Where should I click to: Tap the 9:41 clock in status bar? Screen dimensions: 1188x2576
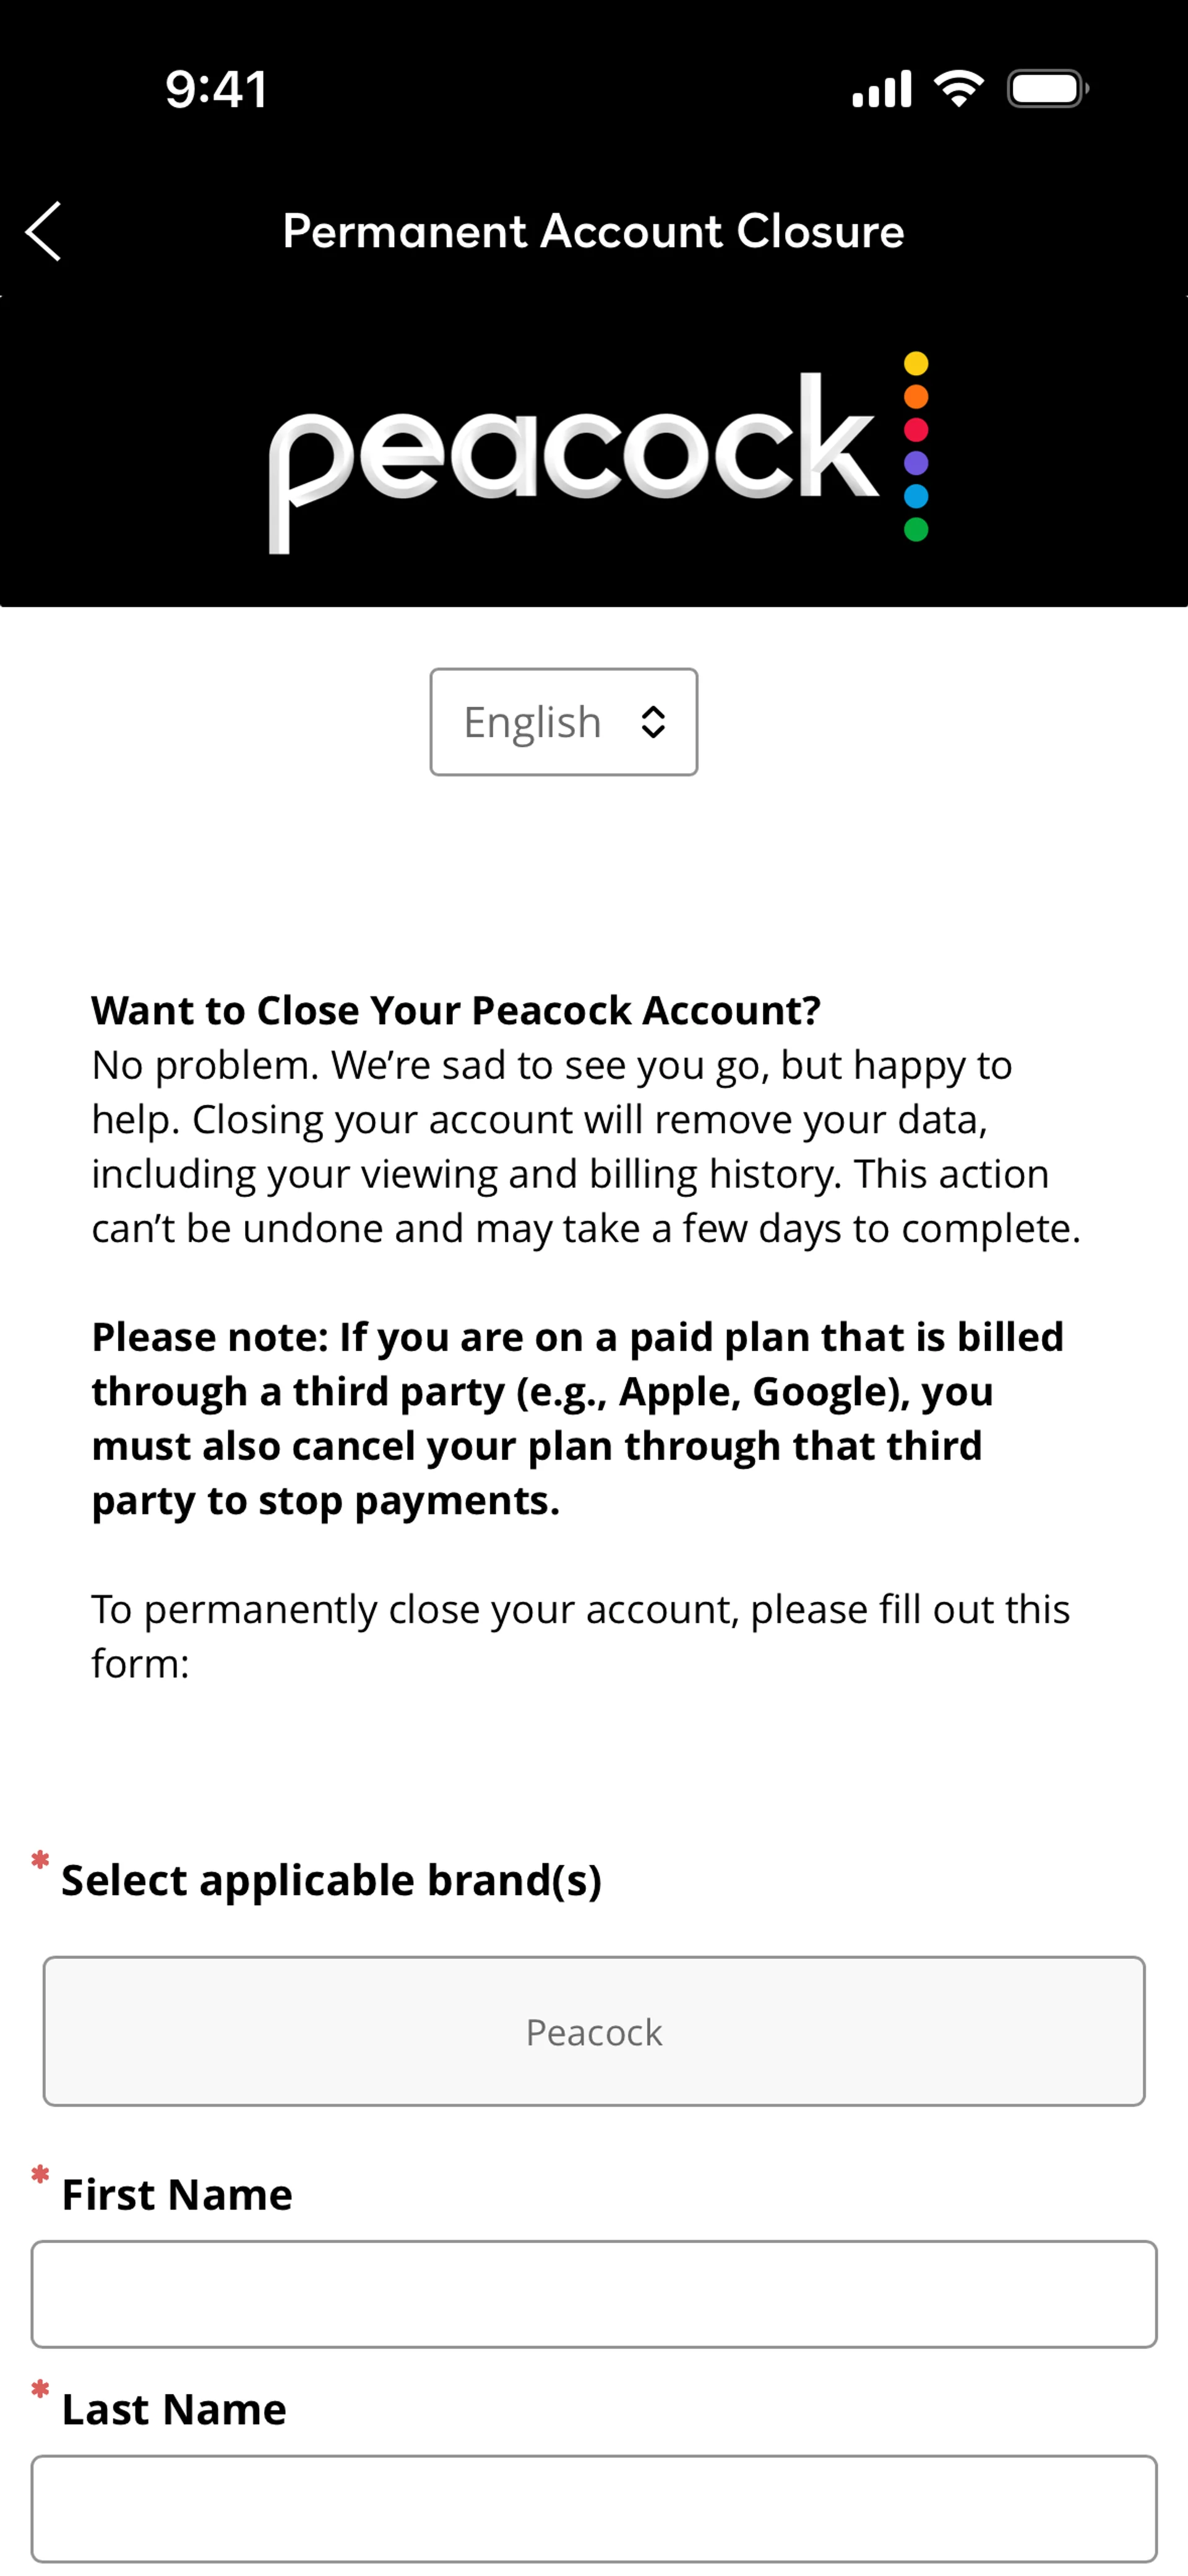click(x=216, y=89)
